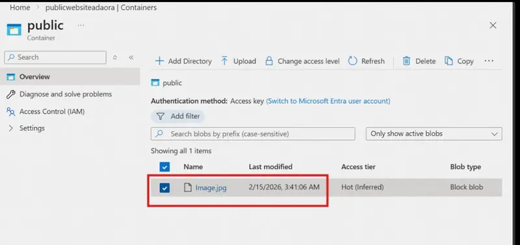Go to Home breadcrumb
Screen dimensions: 520x245
pos(20,7)
